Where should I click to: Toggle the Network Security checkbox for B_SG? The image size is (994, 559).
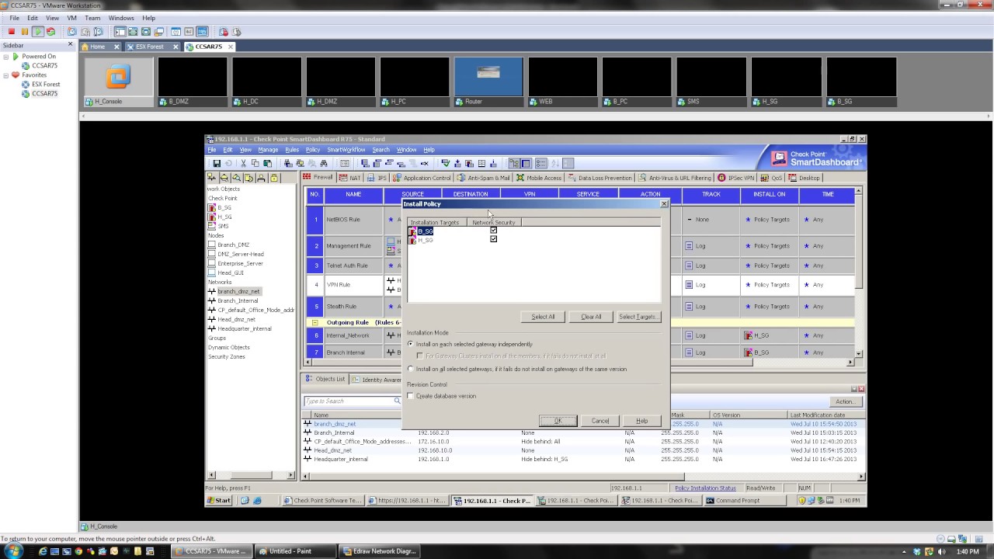pyautogui.click(x=493, y=231)
